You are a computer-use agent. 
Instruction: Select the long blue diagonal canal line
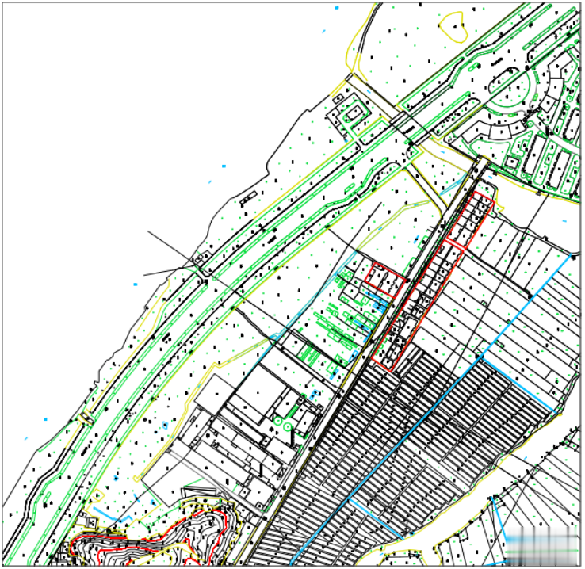[431, 409]
